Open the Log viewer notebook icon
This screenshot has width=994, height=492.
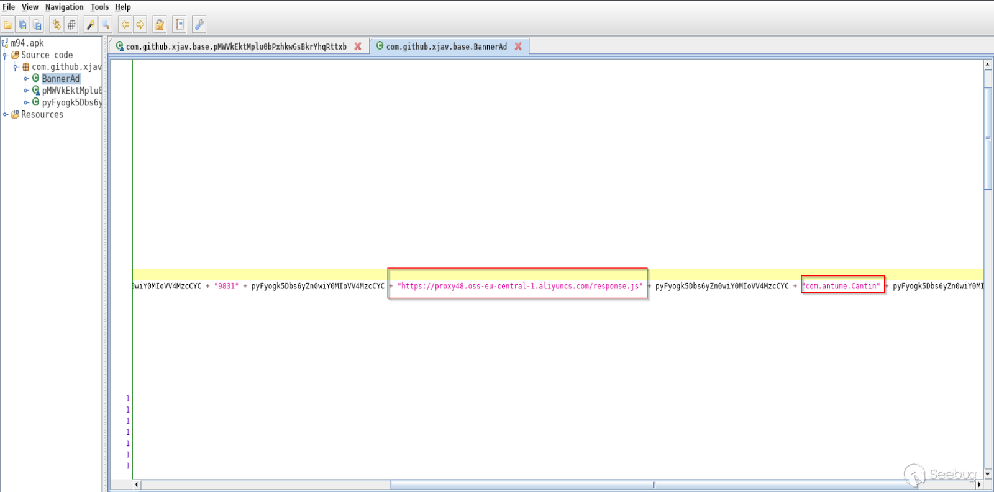[180, 25]
